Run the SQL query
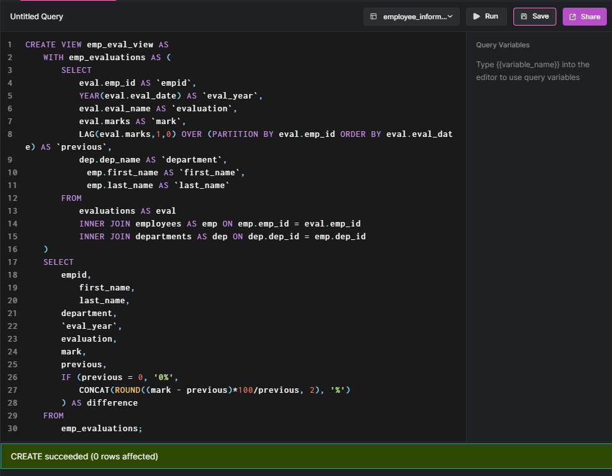The height and width of the screenshot is (476, 612). click(x=486, y=17)
